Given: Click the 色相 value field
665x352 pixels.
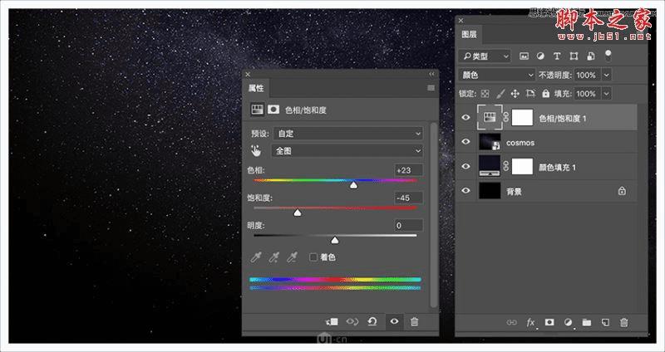Looking at the screenshot, I should 408,170.
